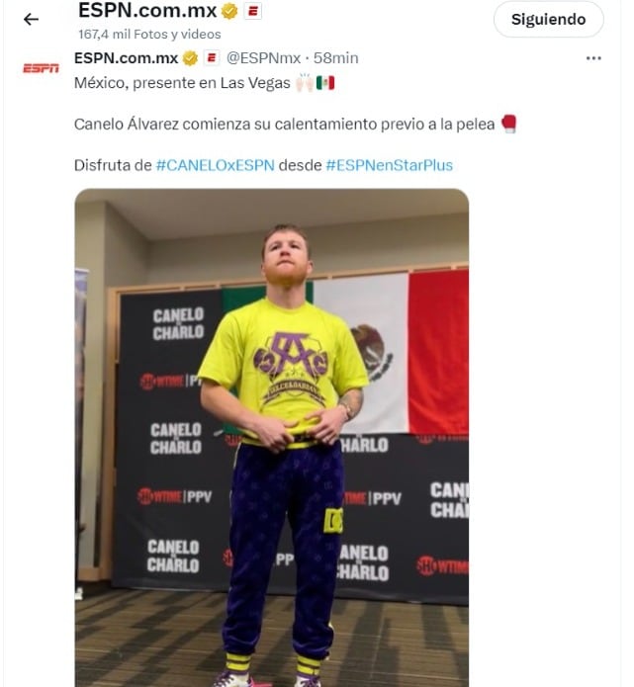The height and width of the screenshot is (687, 634).
Task: Click the raised hands emoji
Action: [x=305, y=83]
